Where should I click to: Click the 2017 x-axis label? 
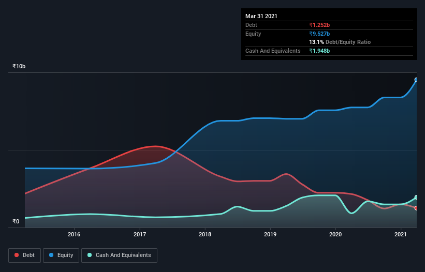point(140,234)
